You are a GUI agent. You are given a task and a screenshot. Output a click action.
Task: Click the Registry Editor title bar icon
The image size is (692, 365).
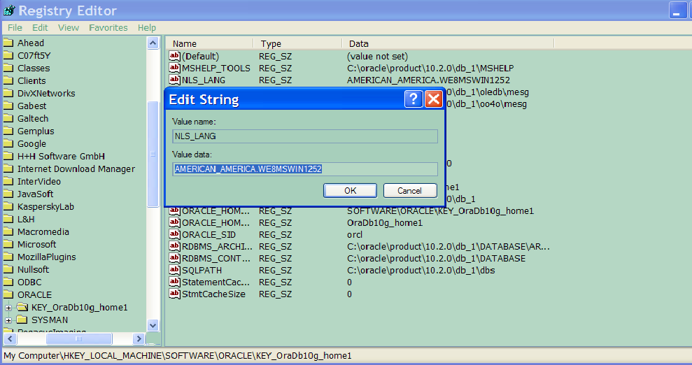click(9, 10)
